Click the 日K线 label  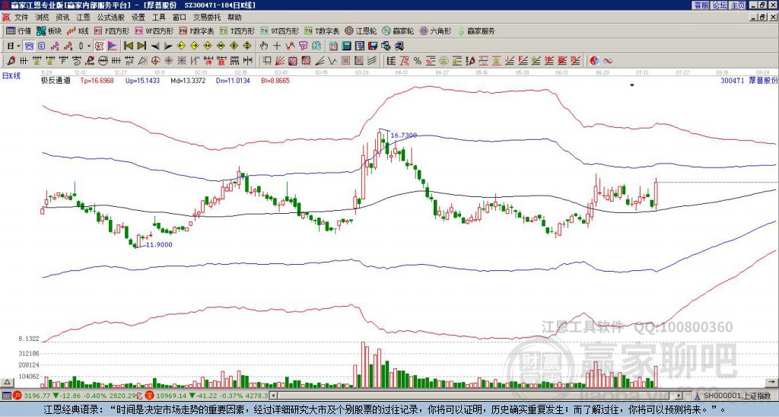pyautogui.click(x=11, y=76)
